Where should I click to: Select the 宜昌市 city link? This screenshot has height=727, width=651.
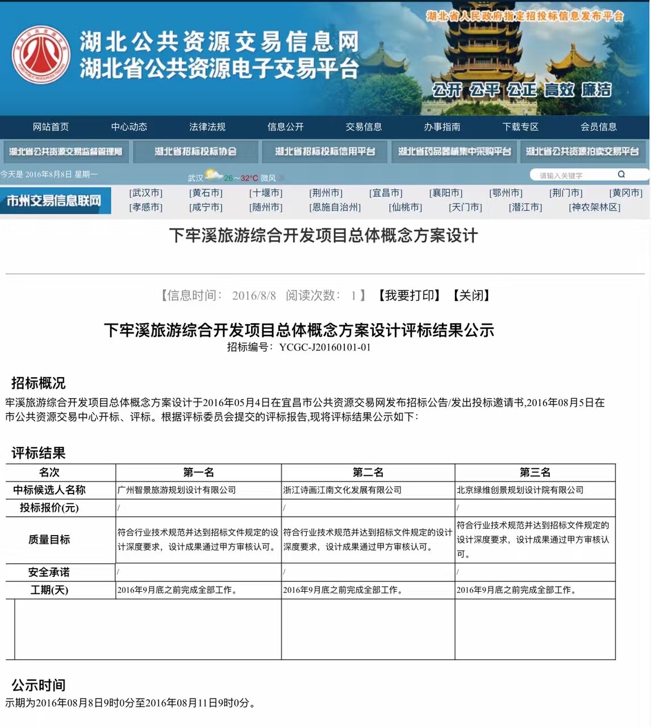click(386, 193)
